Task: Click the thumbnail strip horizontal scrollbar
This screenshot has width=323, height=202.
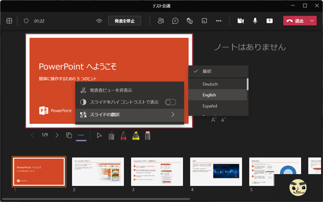Action: point(96,199)
